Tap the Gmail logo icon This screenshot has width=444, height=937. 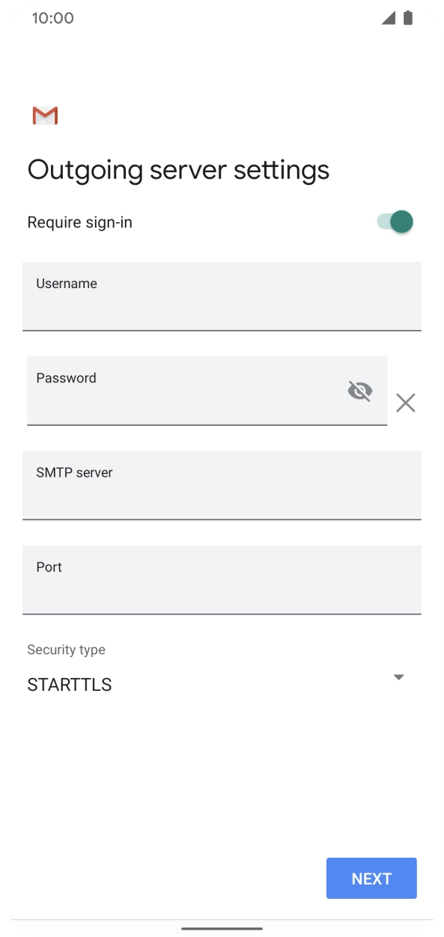45,115
